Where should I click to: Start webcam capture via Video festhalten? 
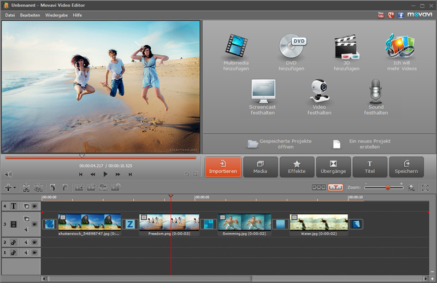point(320,91)
